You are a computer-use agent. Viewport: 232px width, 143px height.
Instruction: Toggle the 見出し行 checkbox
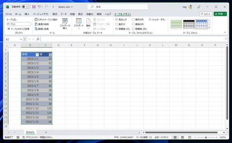pyautogui.click(x=117, y=20)
